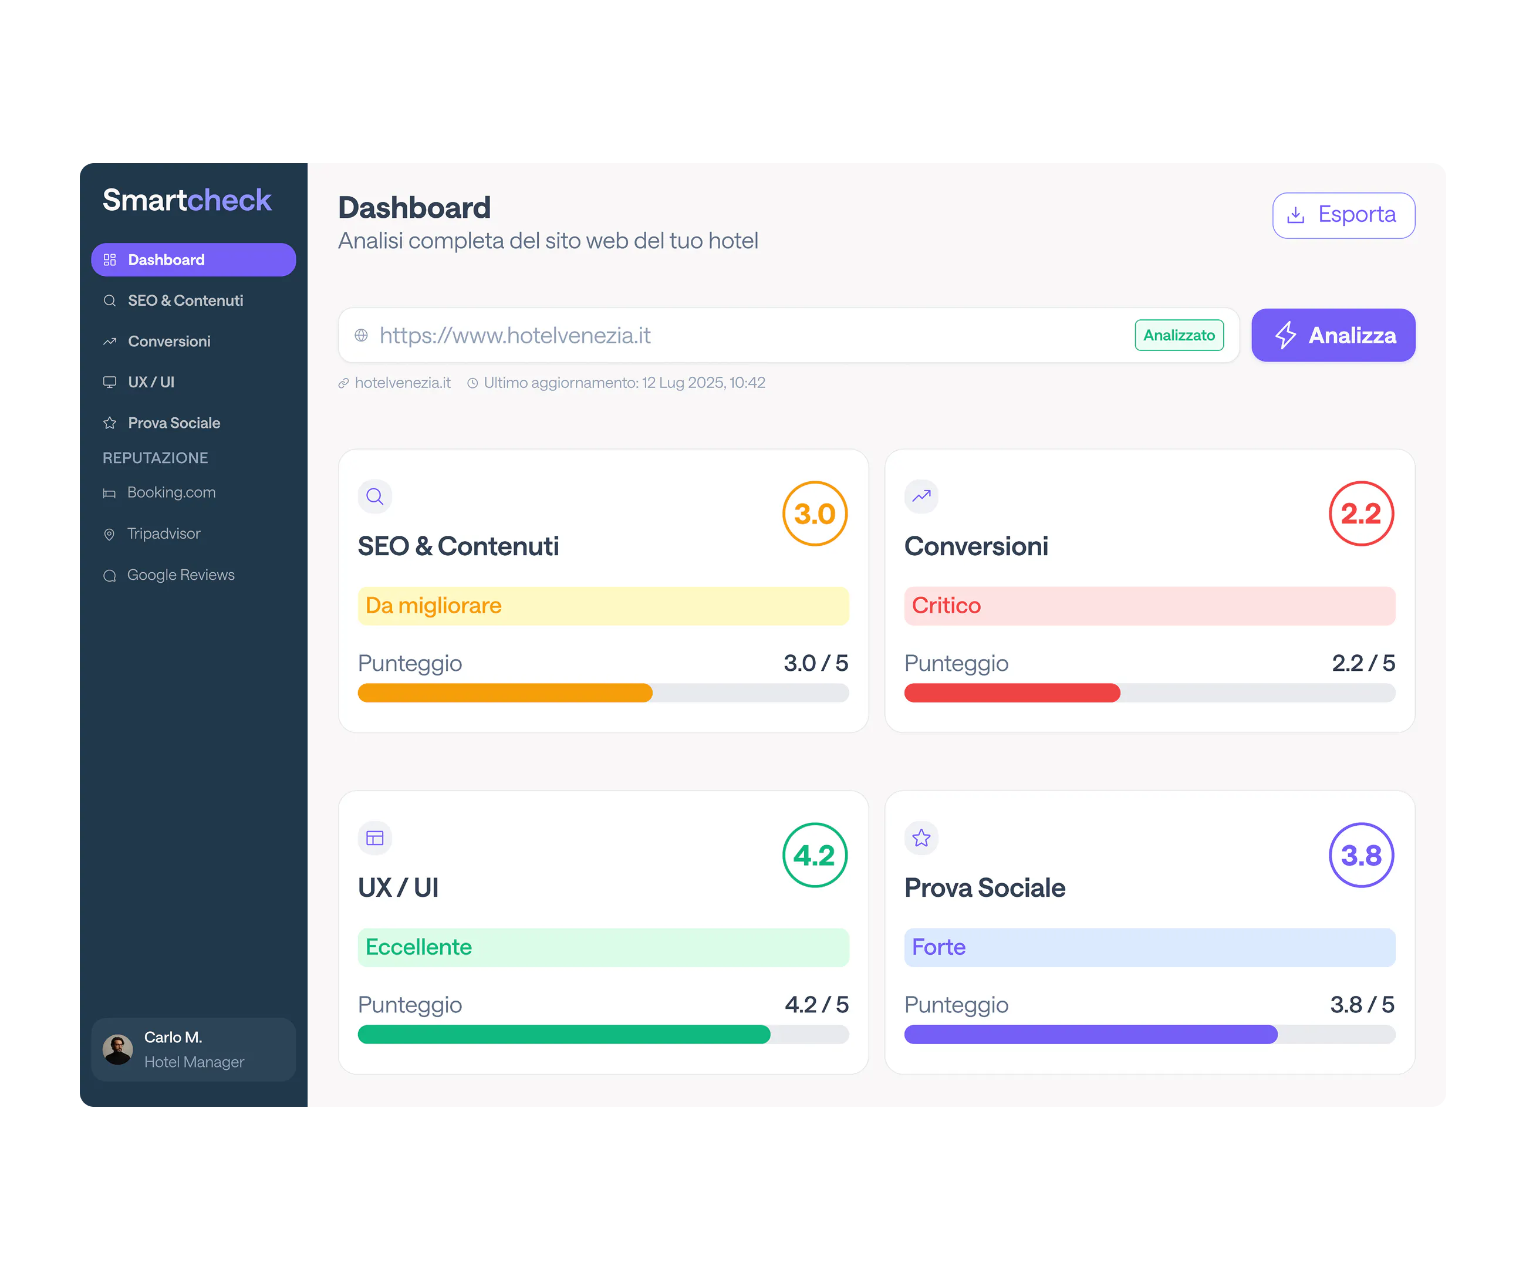Click the Dashboard page heading
Viewport: 1526px width, 1270px height.
[414, 208]
